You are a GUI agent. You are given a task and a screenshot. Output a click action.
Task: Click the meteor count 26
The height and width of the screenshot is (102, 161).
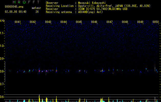coord(37,12)
